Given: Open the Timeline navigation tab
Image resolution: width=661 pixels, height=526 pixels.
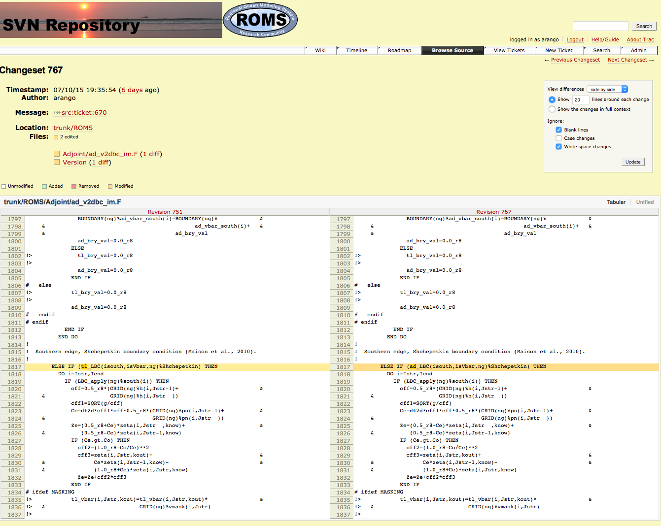Looking at the screenshot, I should tap(356, 50).
